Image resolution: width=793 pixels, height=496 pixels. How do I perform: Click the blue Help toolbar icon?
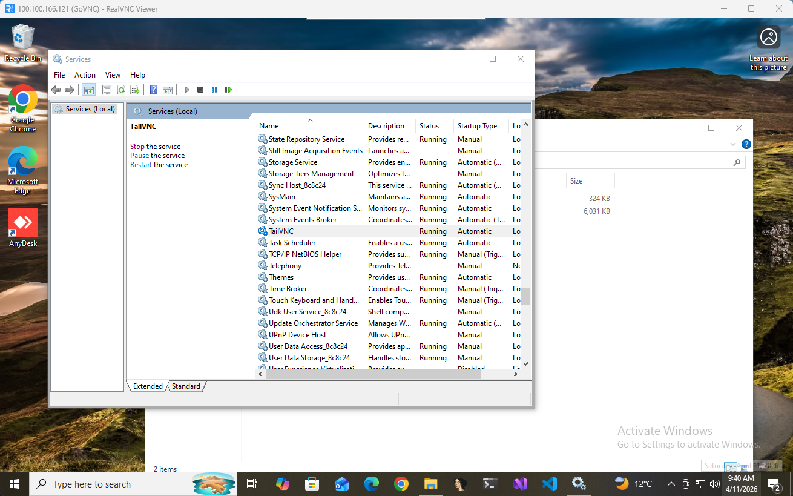click(153, 90)
